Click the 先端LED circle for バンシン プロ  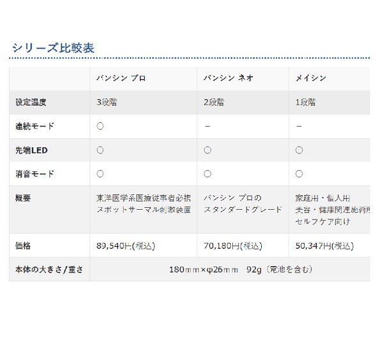pos(100,150)
